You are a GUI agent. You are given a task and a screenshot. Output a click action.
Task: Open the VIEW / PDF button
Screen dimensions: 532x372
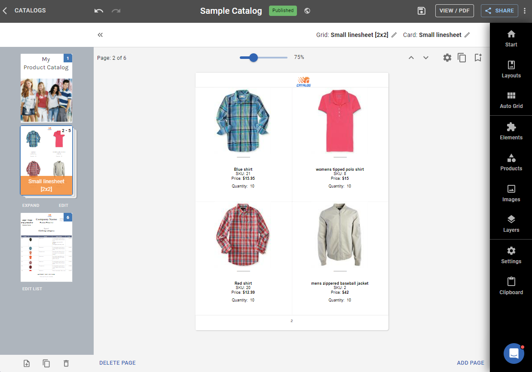pyautogui.click(x=455, y=11)
